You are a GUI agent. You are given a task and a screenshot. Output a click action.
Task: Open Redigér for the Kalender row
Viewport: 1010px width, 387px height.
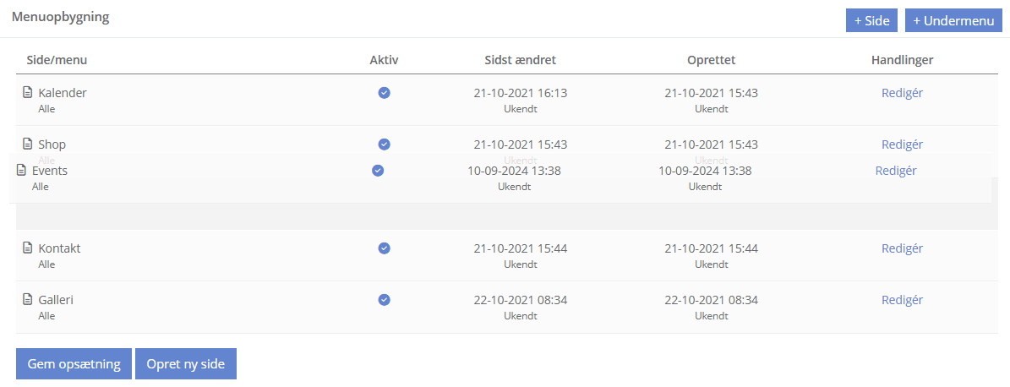902,93
